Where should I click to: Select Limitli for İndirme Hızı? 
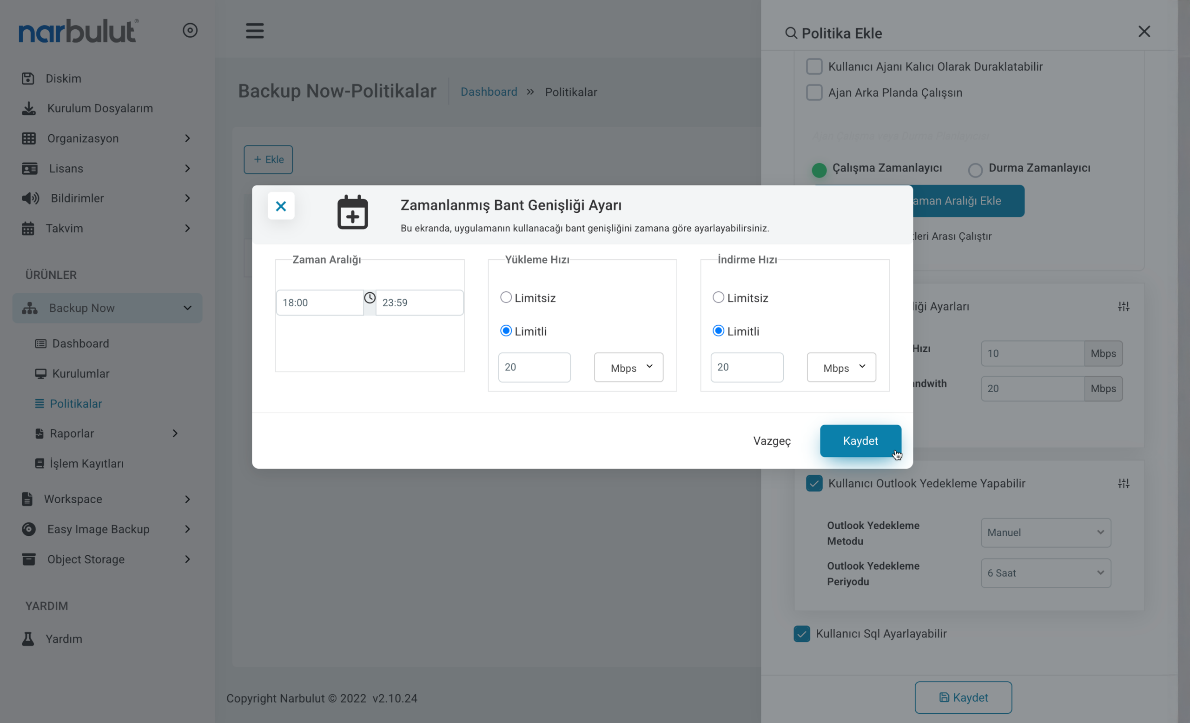tap(718, 331)
